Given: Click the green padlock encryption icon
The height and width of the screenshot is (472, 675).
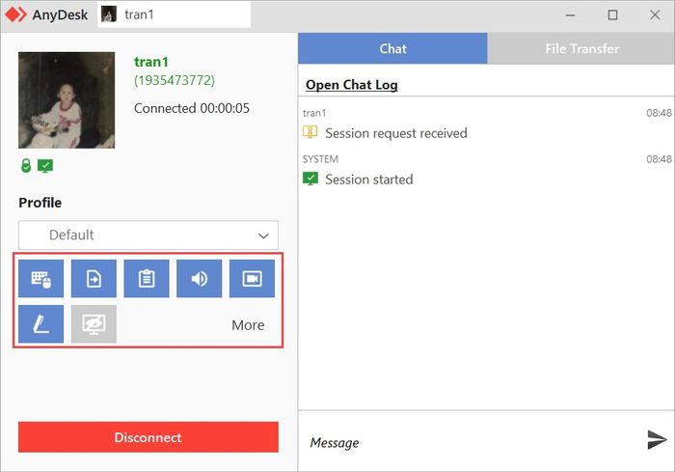Looking at the screenshot, I should point(26,165).
